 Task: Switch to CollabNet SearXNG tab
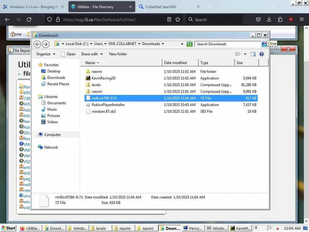[170, 7]
